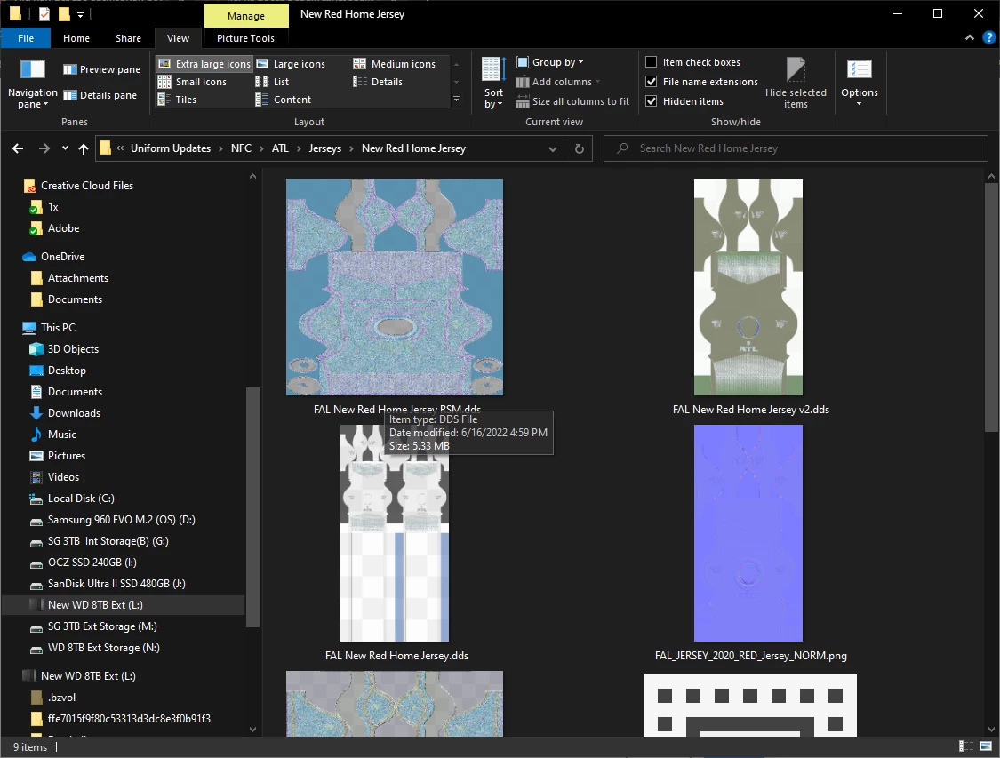Image resolution: width=1000 pixels, height=758 pixels.
Task: Click Jerseys in the address breadcrumb
Action: pyautogui.click(x=325, y=148)
